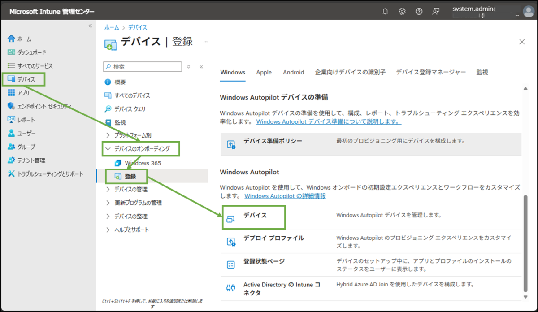The width and height of the screenshot is (538, 312).
Task: Open 登録 under device onboarding
Action: pyautogui.click(x=130, y=177)
